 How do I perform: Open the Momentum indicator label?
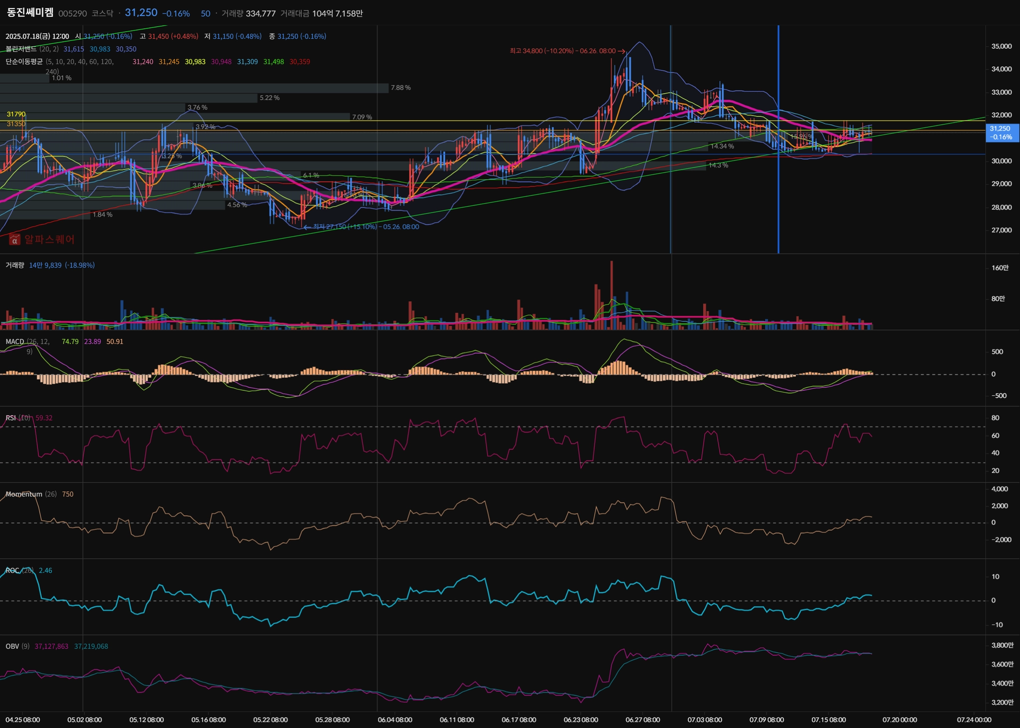[x=23, y=494]
